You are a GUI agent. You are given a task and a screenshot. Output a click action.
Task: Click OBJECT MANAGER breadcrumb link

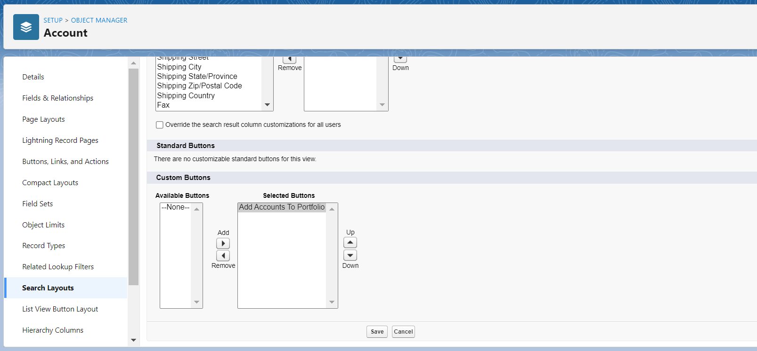pos(99,20)
